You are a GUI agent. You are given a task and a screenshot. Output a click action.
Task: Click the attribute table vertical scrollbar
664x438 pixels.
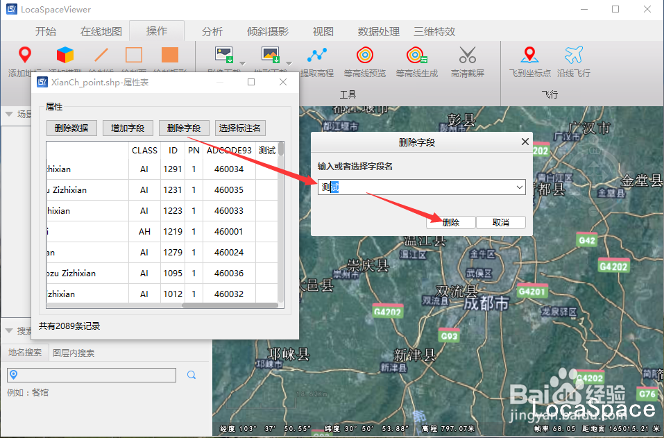pos(281,149)
